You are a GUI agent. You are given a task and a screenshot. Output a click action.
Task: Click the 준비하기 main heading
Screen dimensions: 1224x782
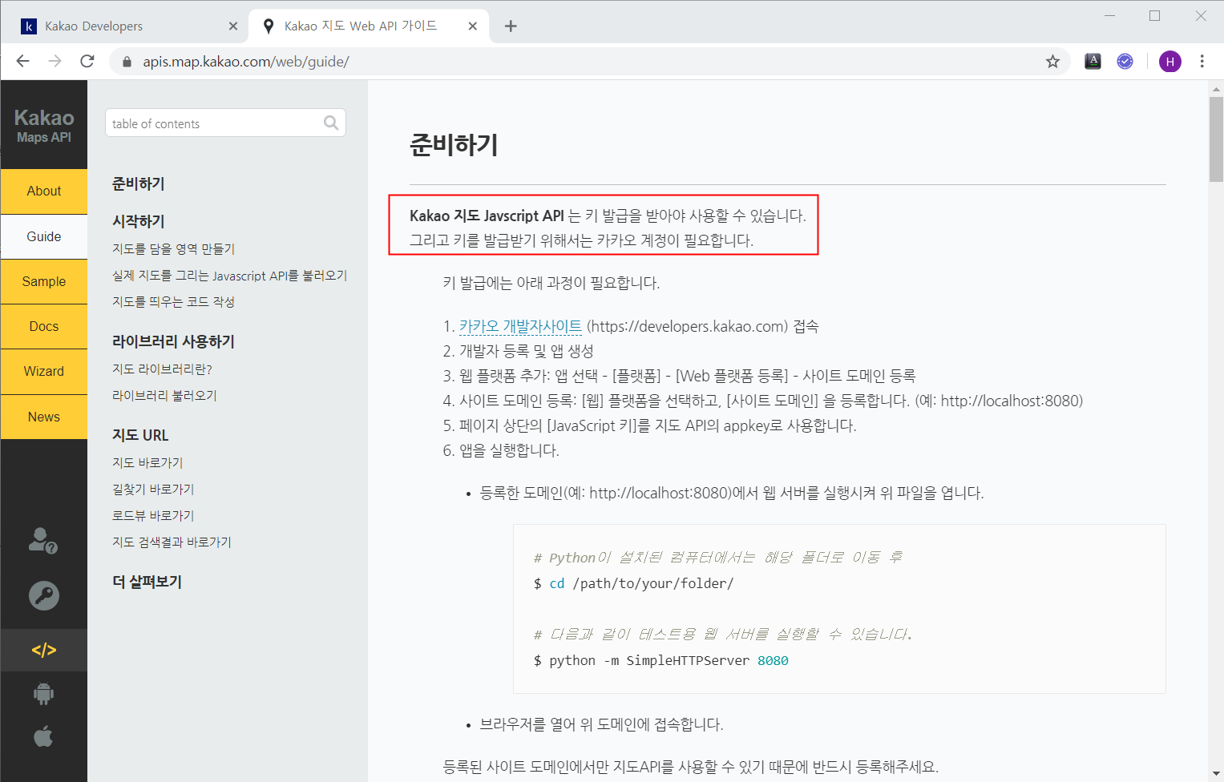click(x=454, y=145)
